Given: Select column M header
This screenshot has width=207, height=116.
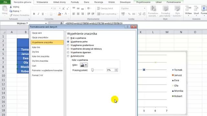Looking at the screenshot, I should pos(167,32).
